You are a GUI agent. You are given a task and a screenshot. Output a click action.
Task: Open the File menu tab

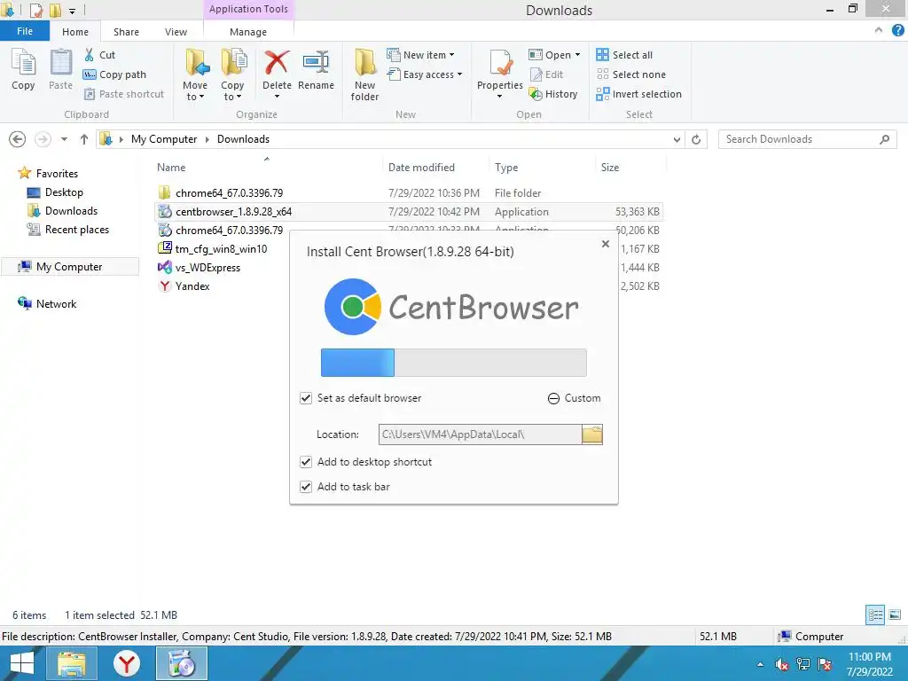tap(25, 31)
